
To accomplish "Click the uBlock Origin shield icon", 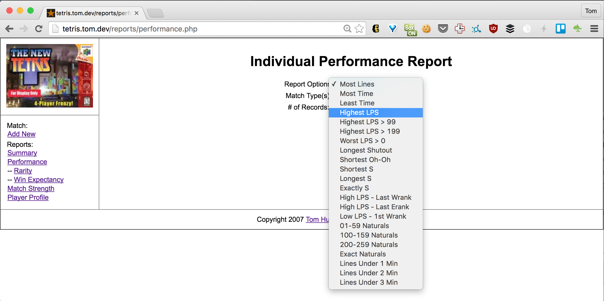I will (493, 29).
